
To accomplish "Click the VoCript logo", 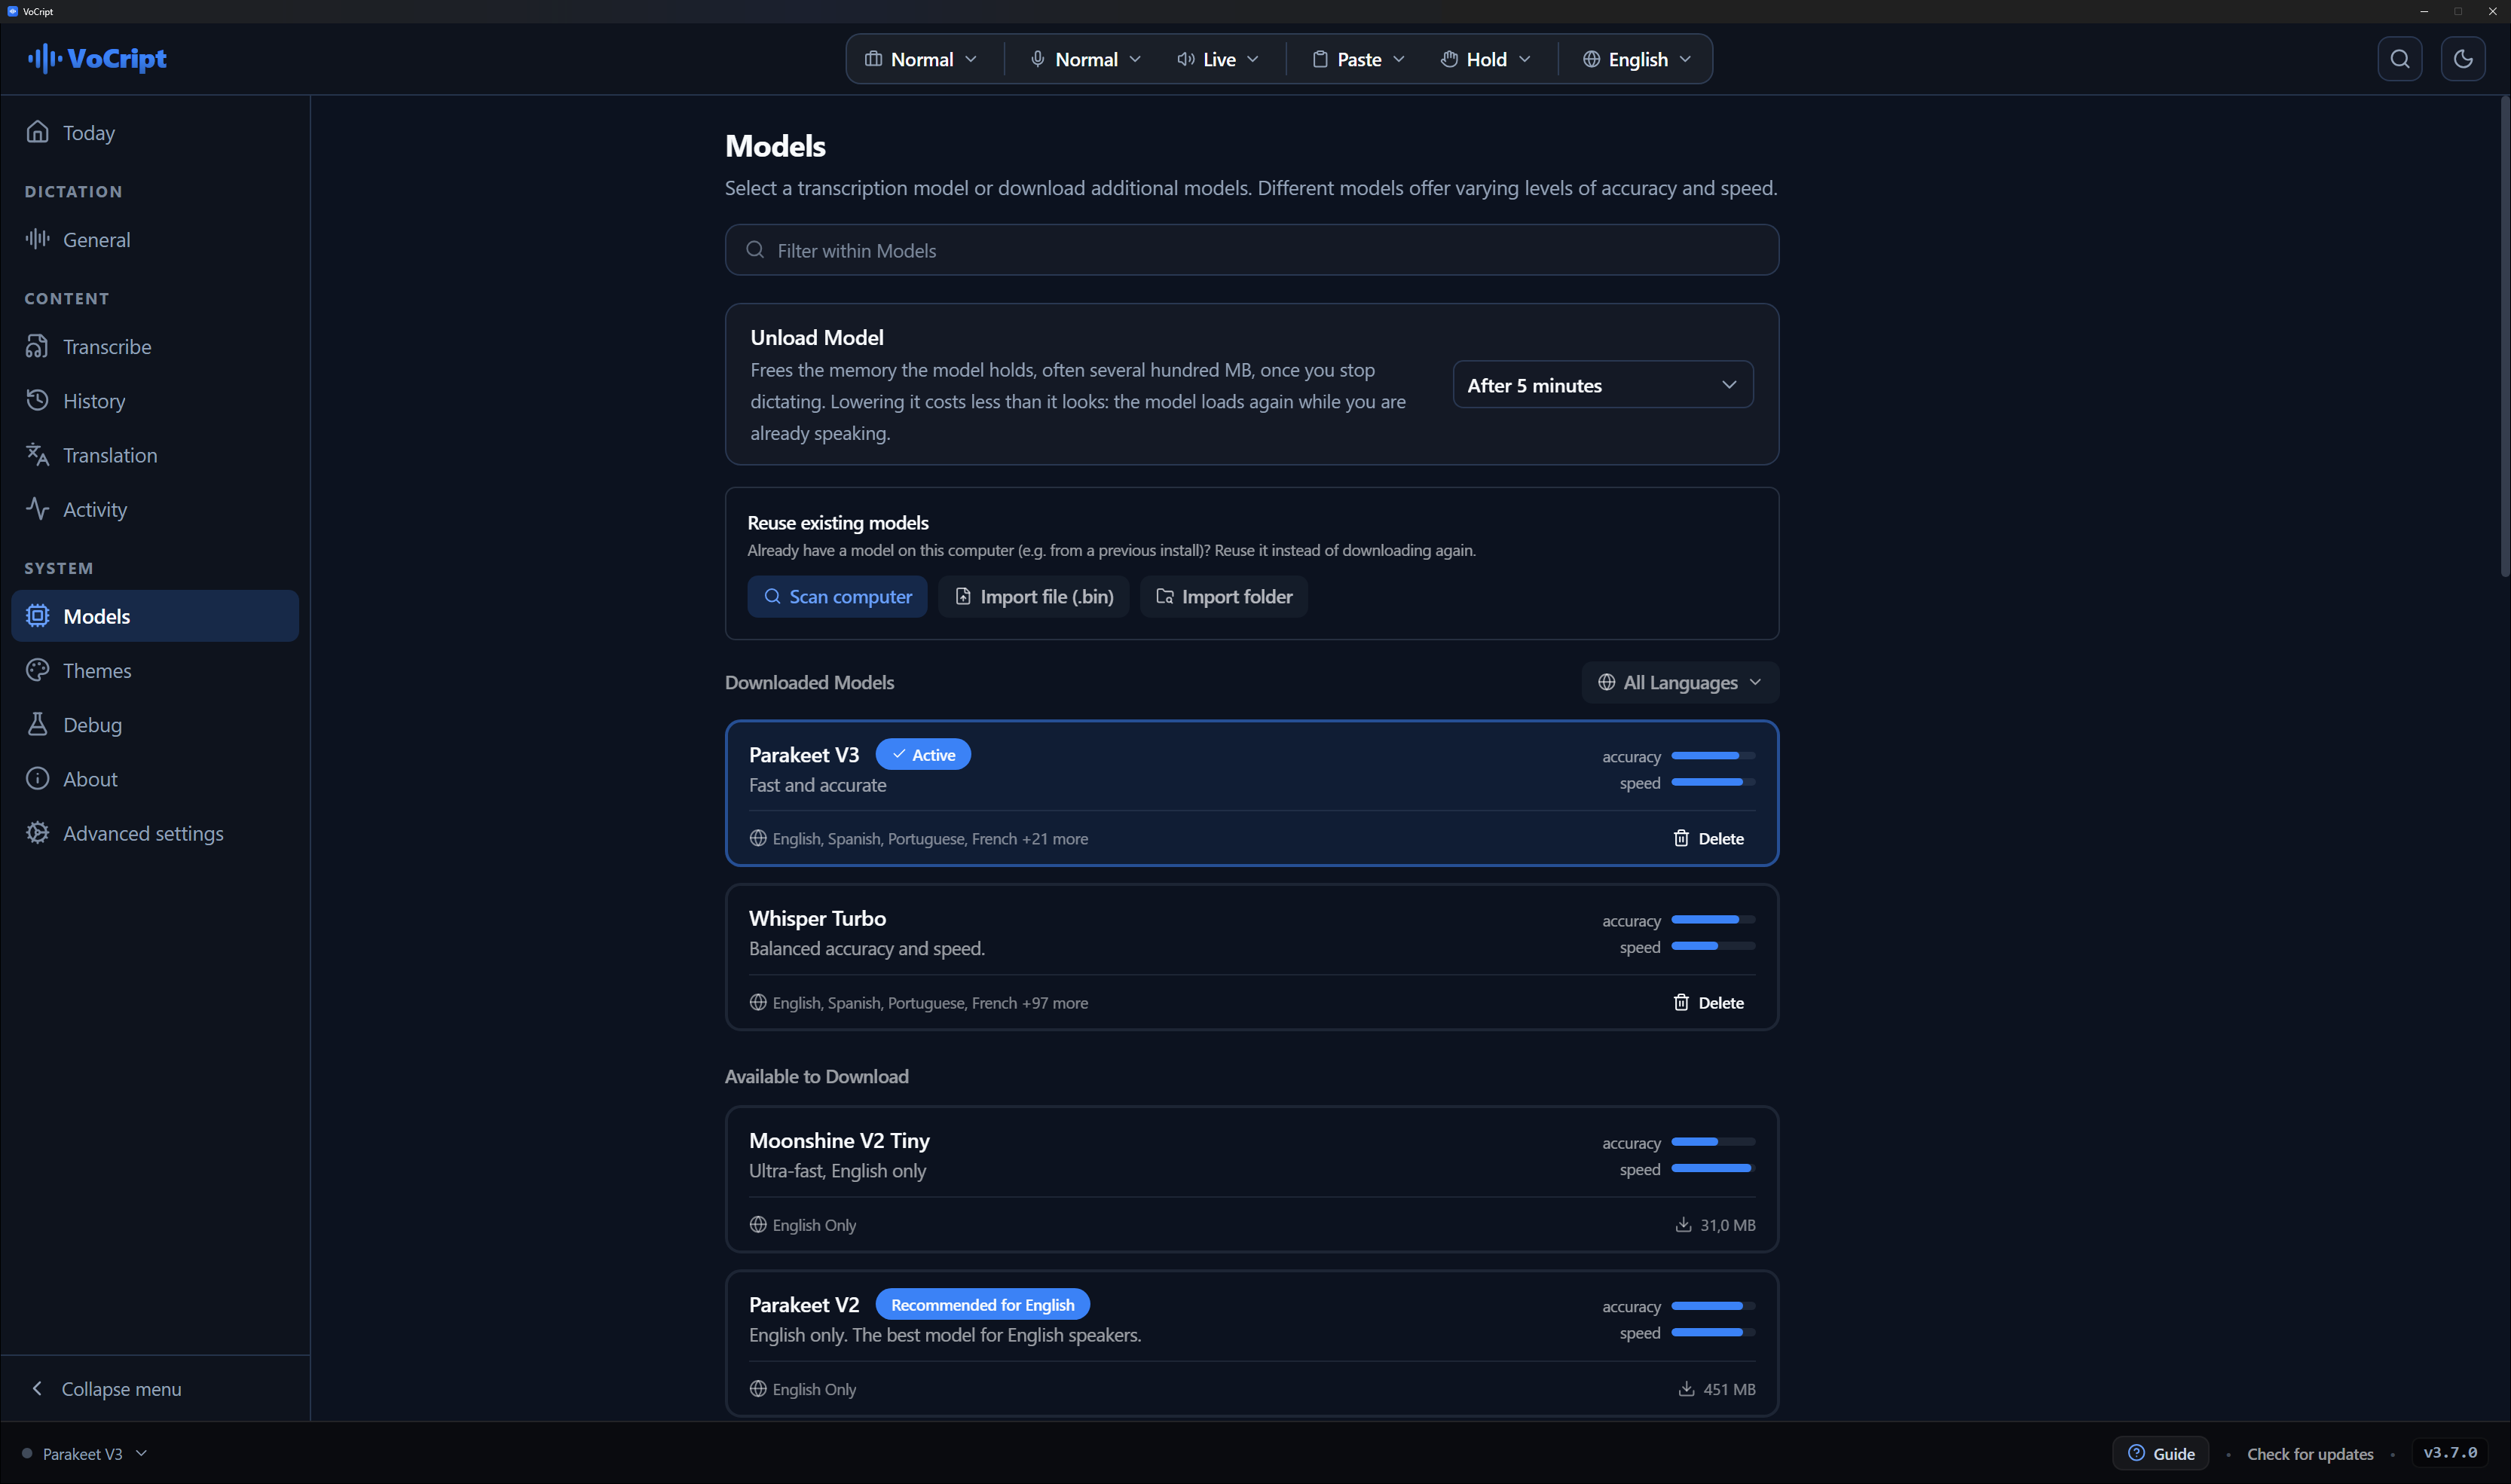I will [x=97, y=59].
